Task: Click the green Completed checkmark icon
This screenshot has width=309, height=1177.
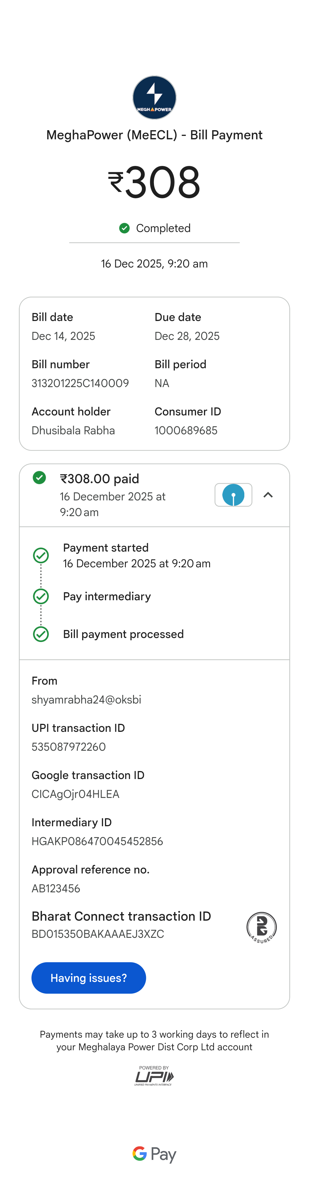Action: pos(124,228)
